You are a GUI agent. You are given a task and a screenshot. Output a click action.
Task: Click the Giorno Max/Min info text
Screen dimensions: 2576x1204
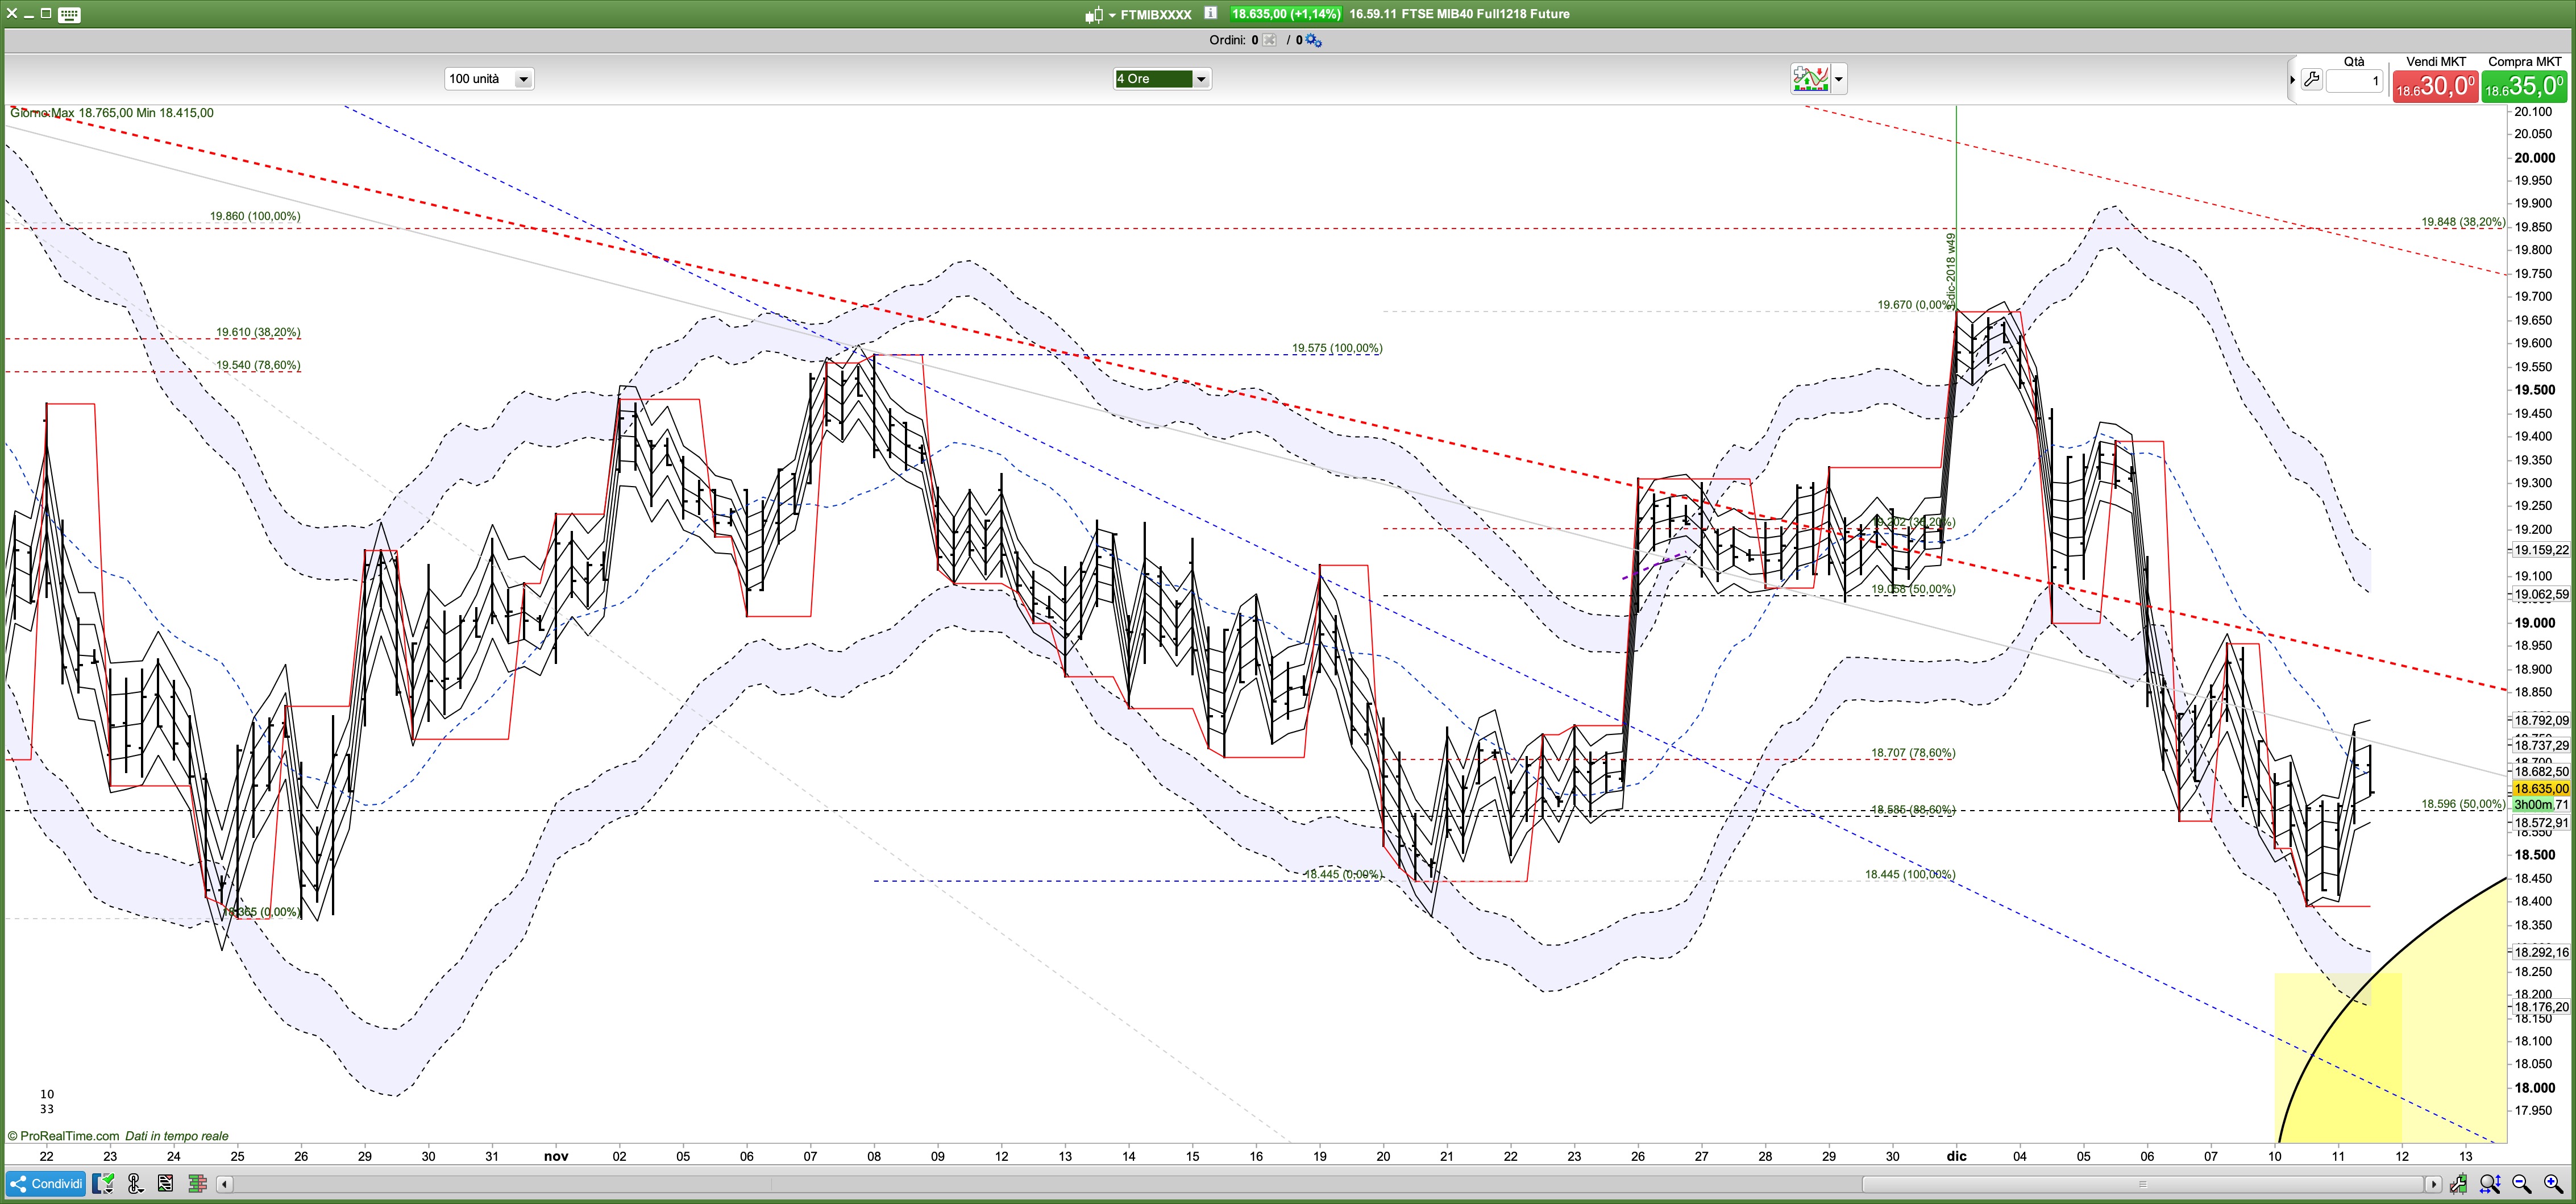click(111, 113)
